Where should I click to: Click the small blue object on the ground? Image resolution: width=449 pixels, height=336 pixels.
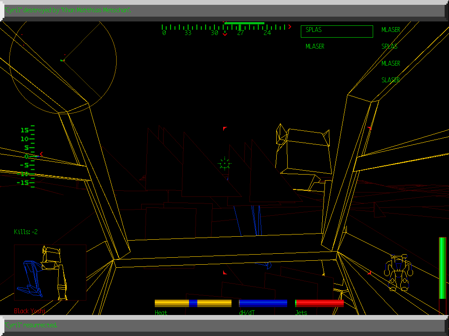[x=265, y=265]
